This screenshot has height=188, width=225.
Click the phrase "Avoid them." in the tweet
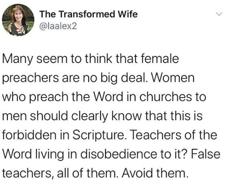[155, 173]
